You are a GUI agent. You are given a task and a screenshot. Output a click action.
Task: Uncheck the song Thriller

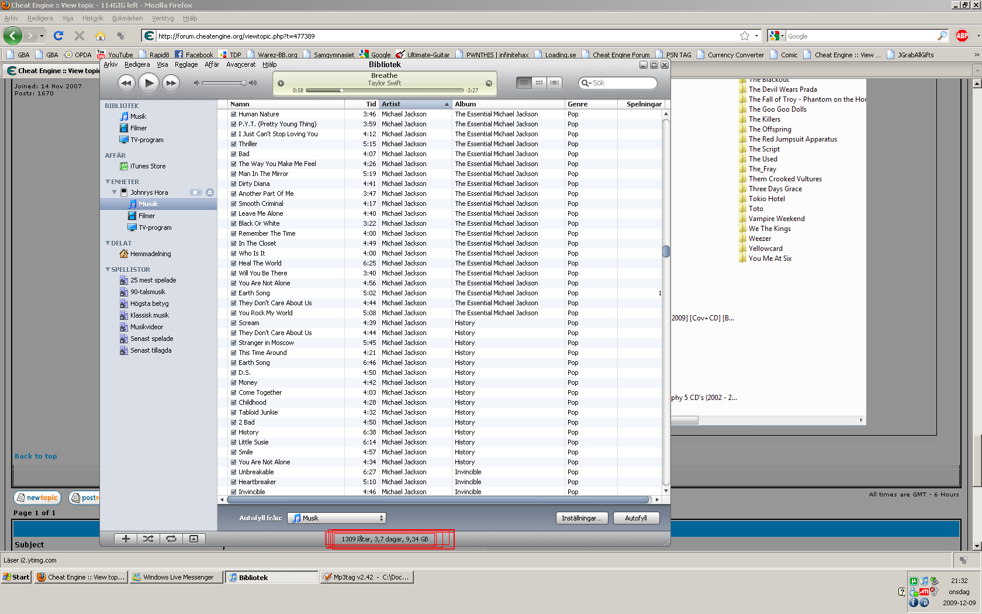(x=234, y=144)
